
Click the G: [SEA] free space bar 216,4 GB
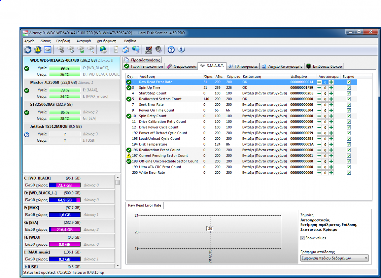click(x=65, y=229)
